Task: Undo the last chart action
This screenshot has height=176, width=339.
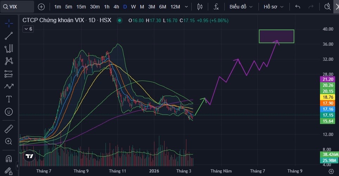Action: point(298,7)
